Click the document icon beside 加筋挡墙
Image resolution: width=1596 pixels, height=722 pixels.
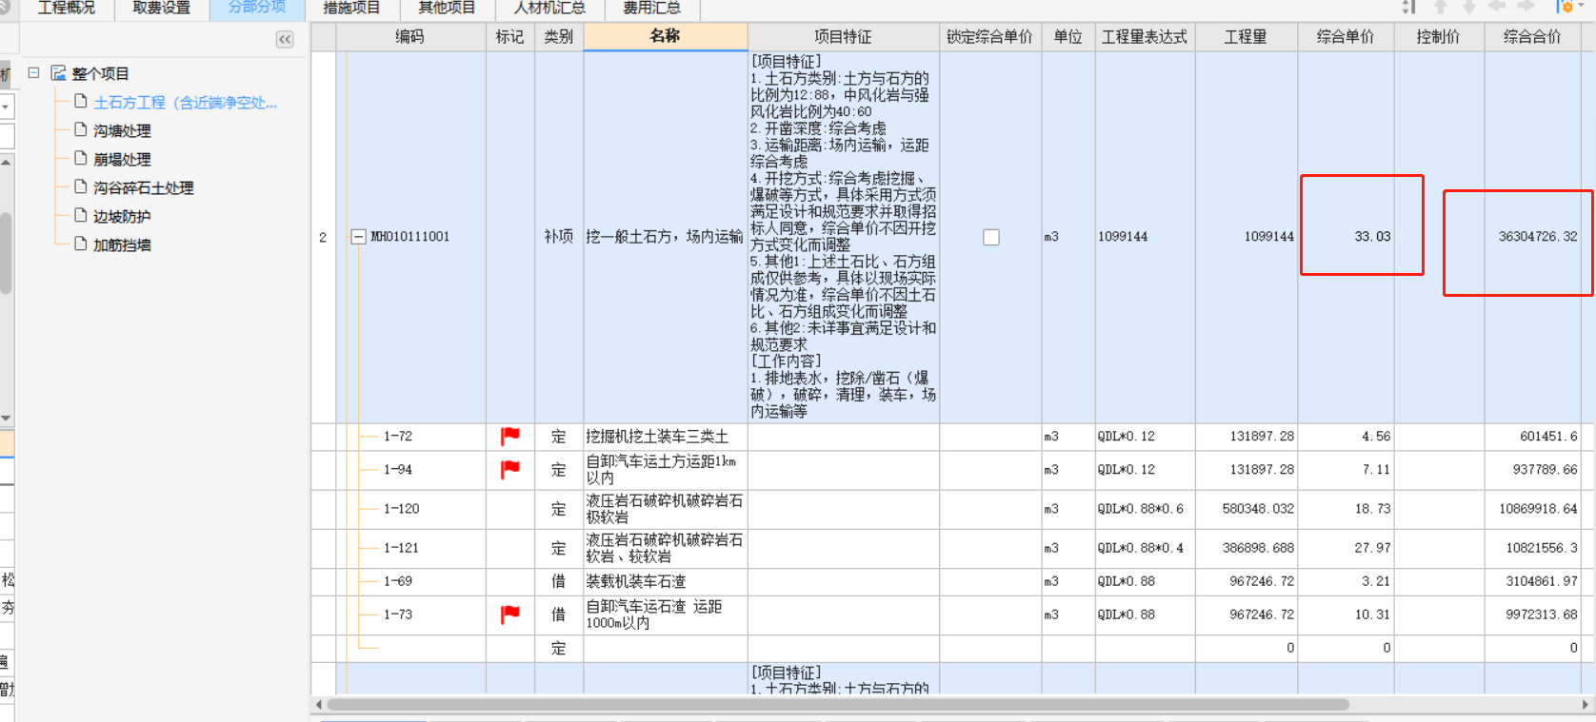tap(81, 244)
